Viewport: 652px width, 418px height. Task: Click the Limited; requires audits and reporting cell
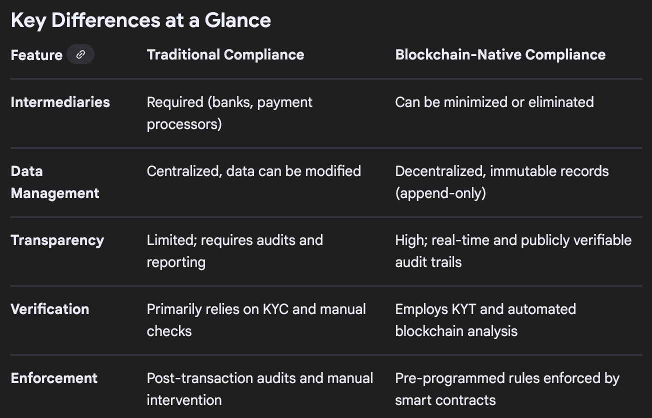tap(234, 251)
